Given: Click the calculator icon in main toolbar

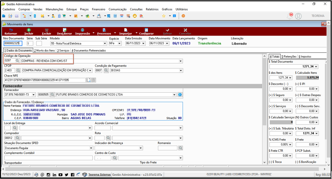Looking at the screenshot, I should 115,16.
